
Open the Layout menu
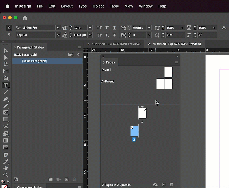pos(67,6)
